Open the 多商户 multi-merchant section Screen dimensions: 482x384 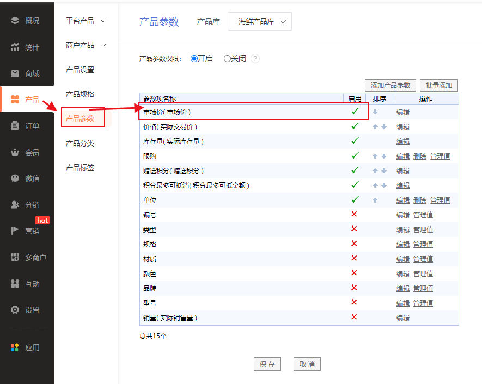pyautogui.click(x=28, y=257)
